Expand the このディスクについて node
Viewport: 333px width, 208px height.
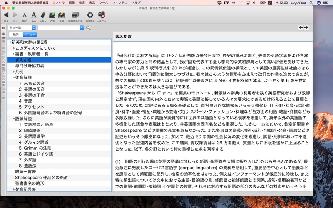click(x=14, y=48)
